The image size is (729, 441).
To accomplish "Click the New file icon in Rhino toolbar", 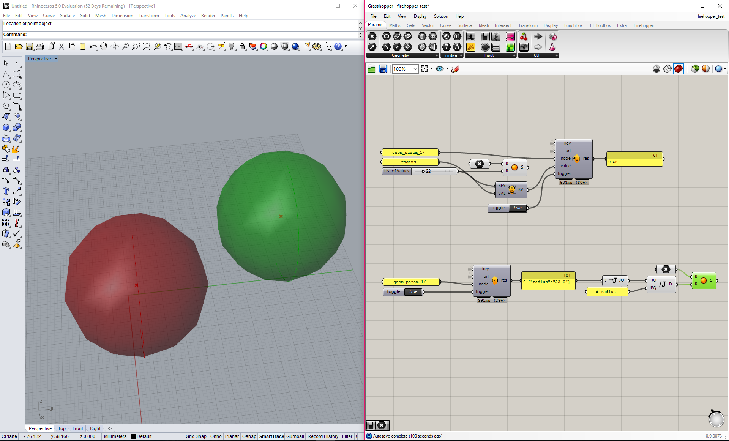I will tap(8, 47).
